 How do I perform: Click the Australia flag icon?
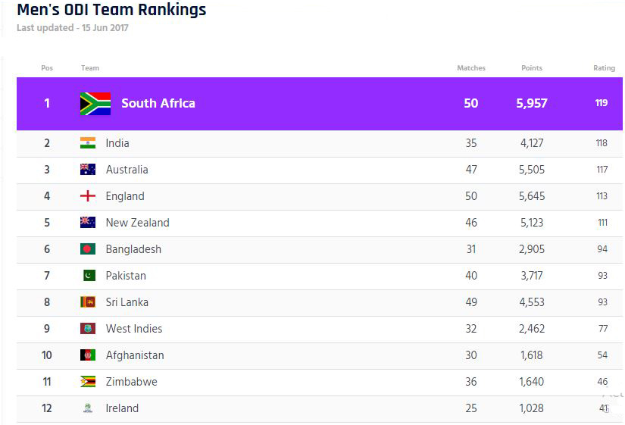point(88,170)
